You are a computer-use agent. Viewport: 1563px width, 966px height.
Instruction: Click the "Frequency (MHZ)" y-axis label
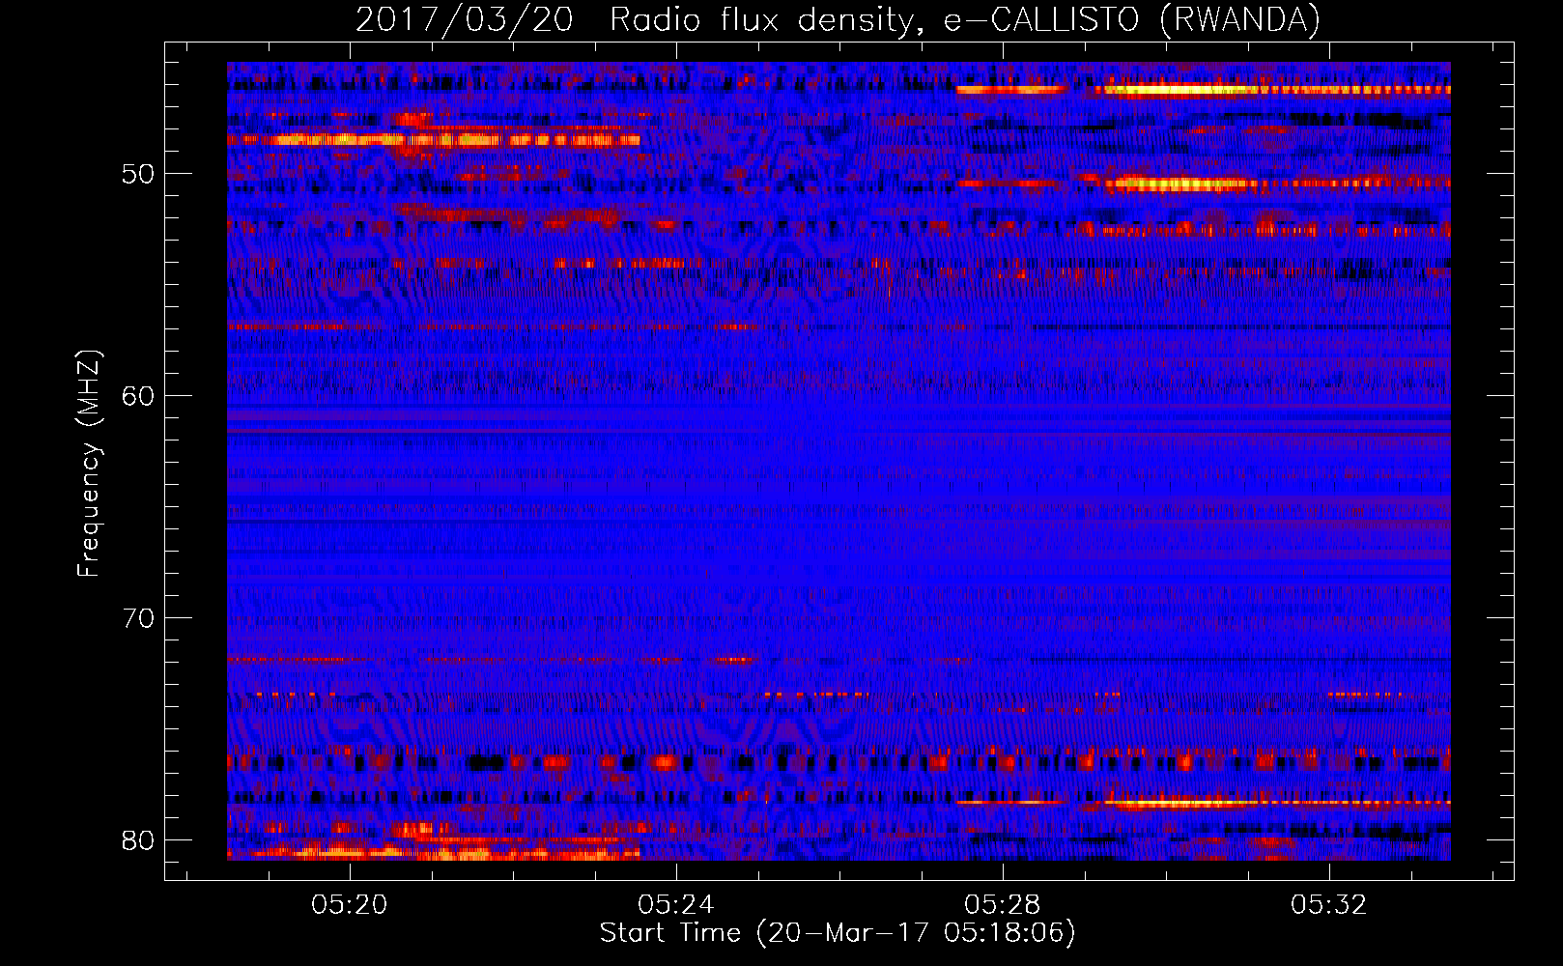tap(89, 464)
